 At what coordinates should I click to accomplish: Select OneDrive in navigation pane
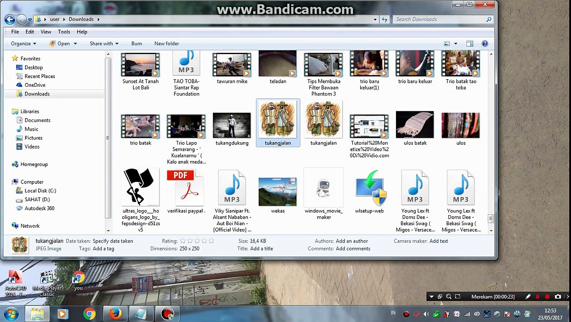point(35,85)
